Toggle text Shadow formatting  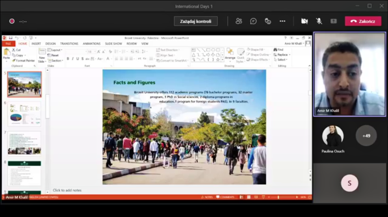tap(82, 59)
